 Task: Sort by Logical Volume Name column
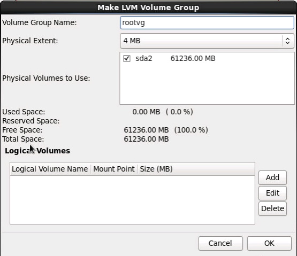(x=50, y=169)
